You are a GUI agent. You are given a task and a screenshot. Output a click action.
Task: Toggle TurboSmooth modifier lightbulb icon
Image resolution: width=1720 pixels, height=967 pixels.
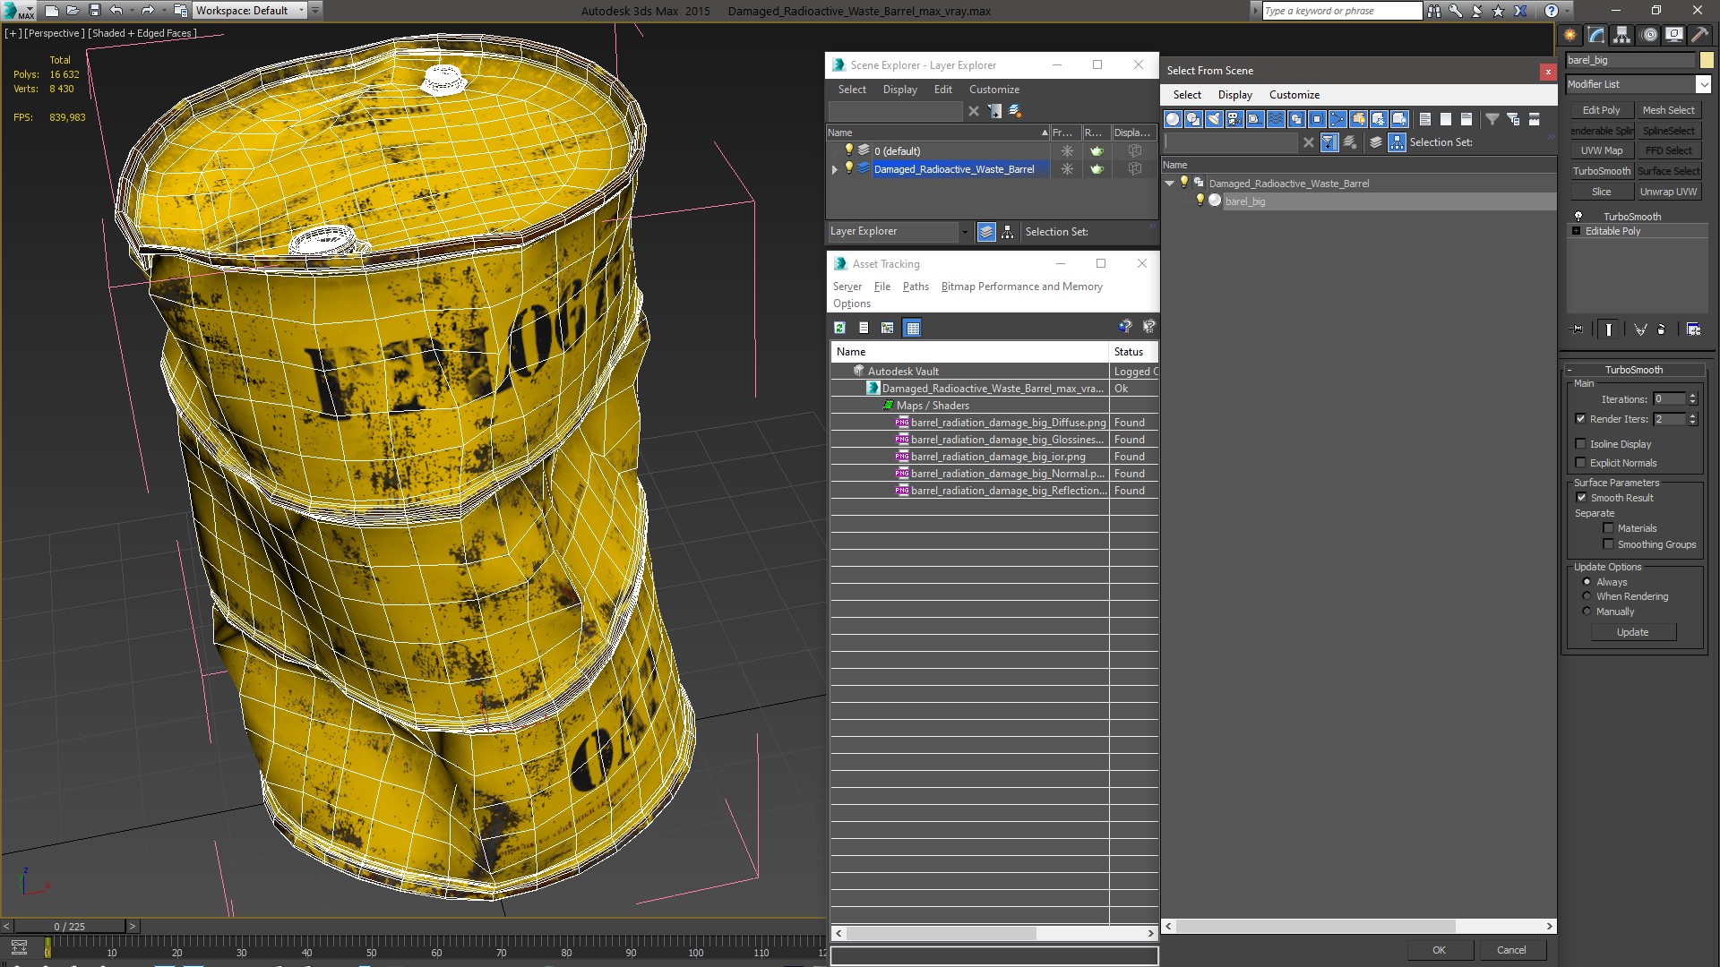(x=1578, y=216)
